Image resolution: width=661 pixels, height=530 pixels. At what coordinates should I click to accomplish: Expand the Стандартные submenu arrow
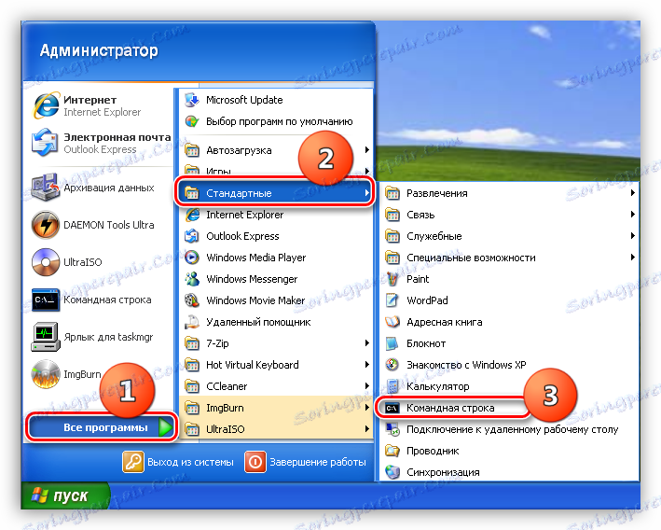(366, 193)
